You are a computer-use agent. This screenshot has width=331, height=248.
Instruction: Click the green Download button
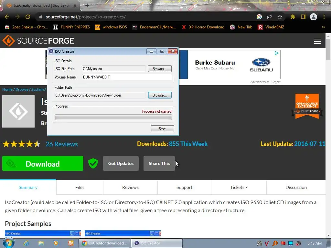click(x=43, y=163)
